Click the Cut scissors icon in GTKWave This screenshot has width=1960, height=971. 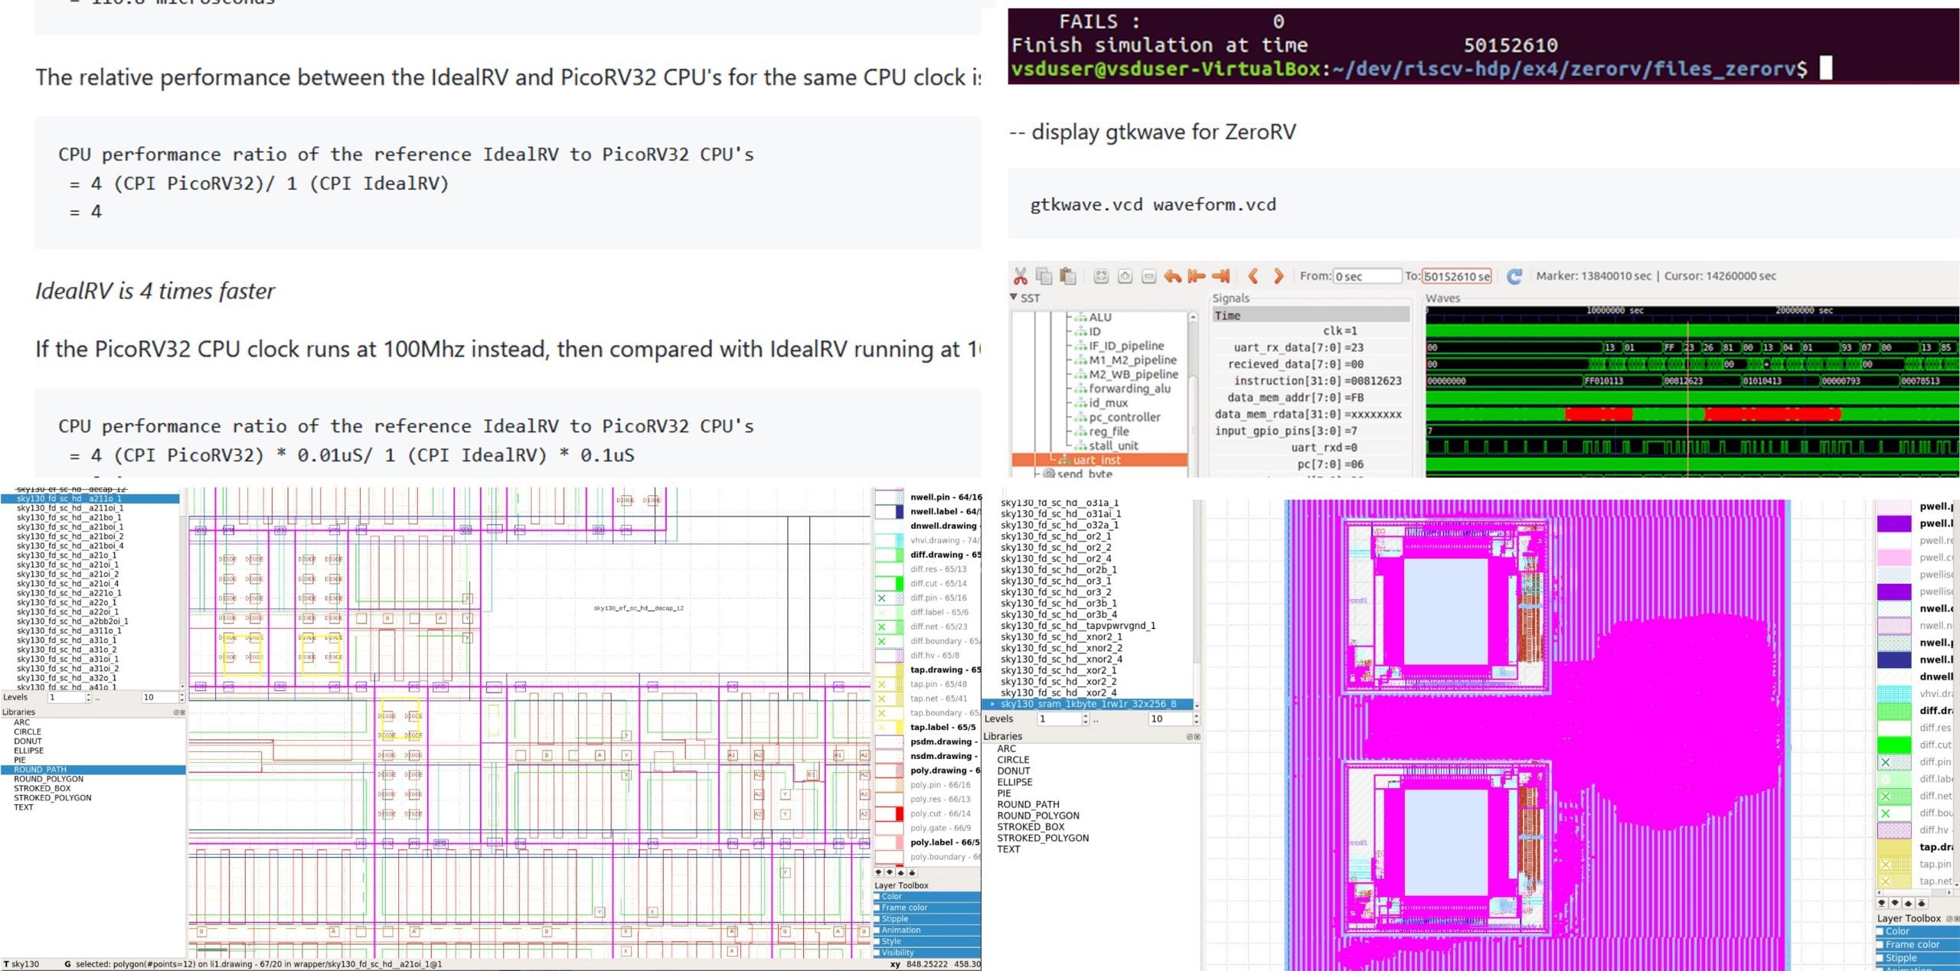pos(1020,276)
